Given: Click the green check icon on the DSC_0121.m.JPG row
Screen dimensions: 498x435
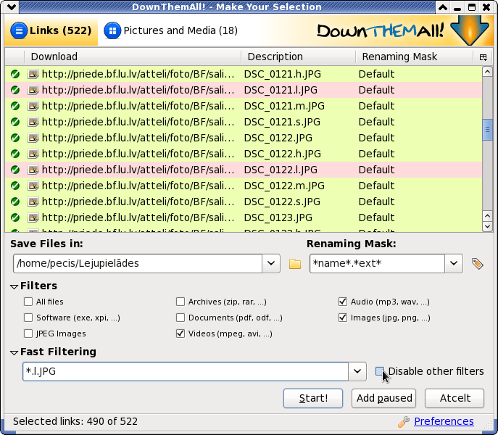Looking at the screenshot, I should [x=15, y=106].
